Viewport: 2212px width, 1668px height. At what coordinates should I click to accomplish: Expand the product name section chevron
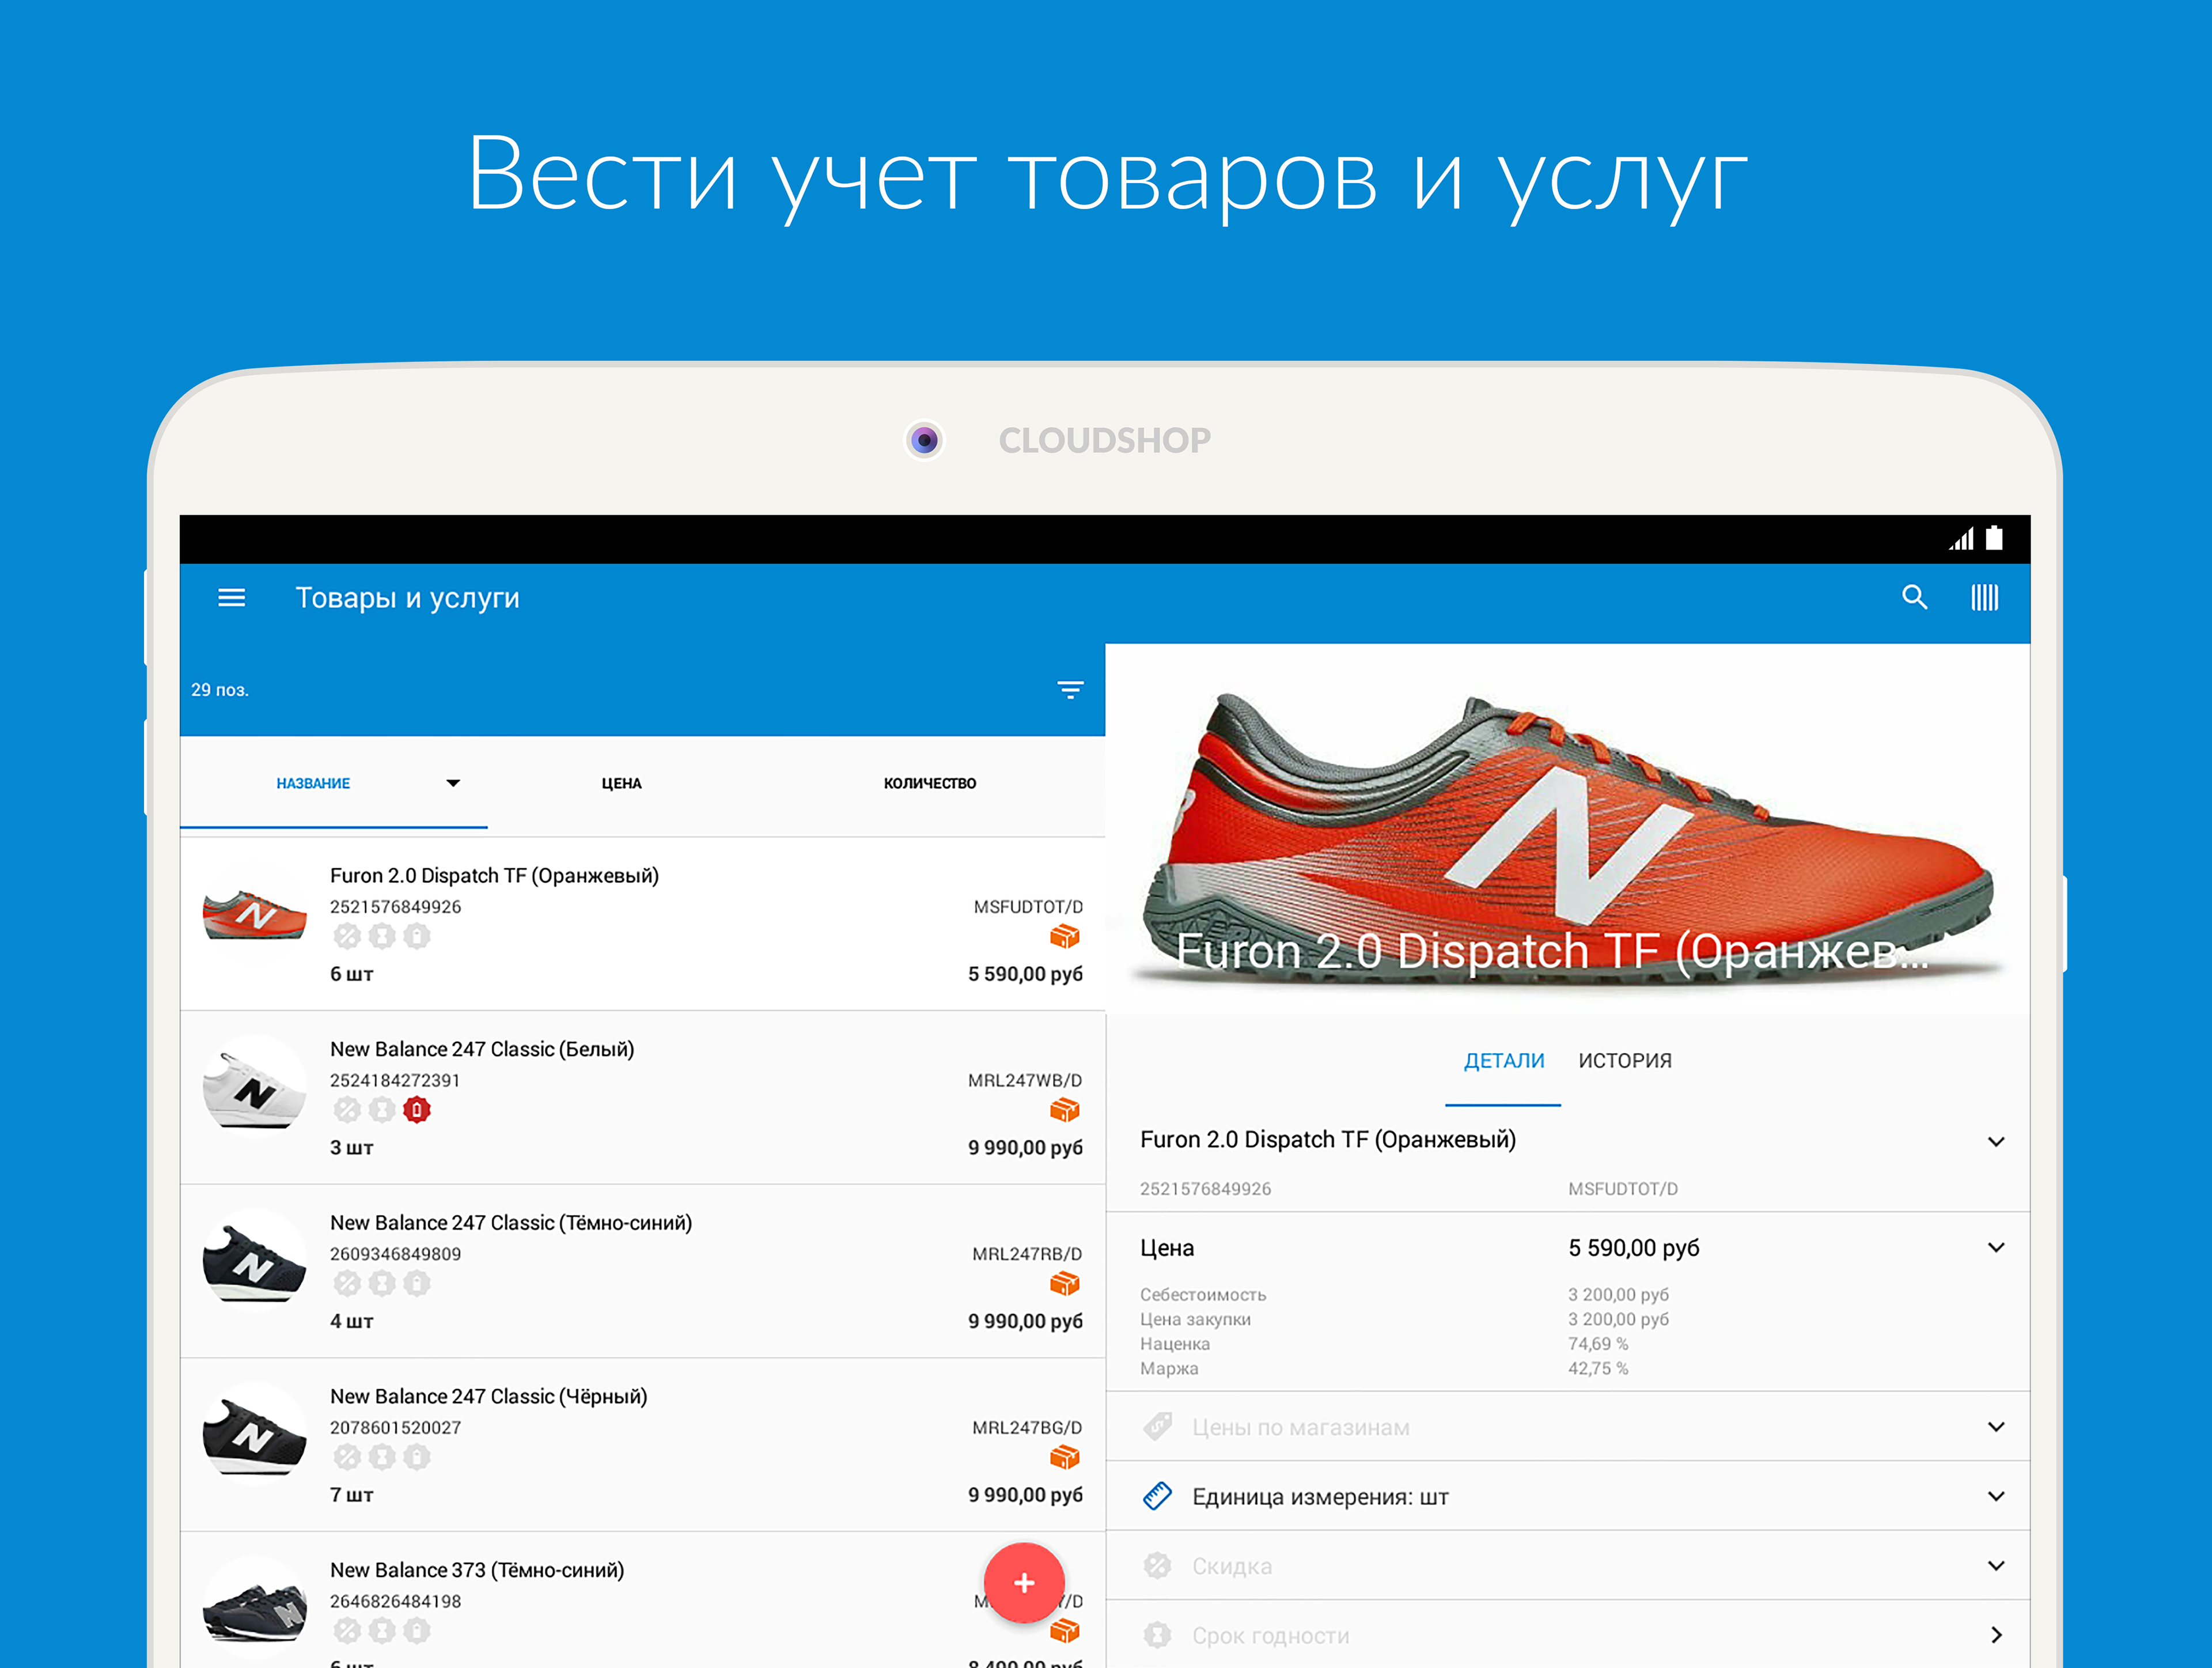pos(1996,1142)
